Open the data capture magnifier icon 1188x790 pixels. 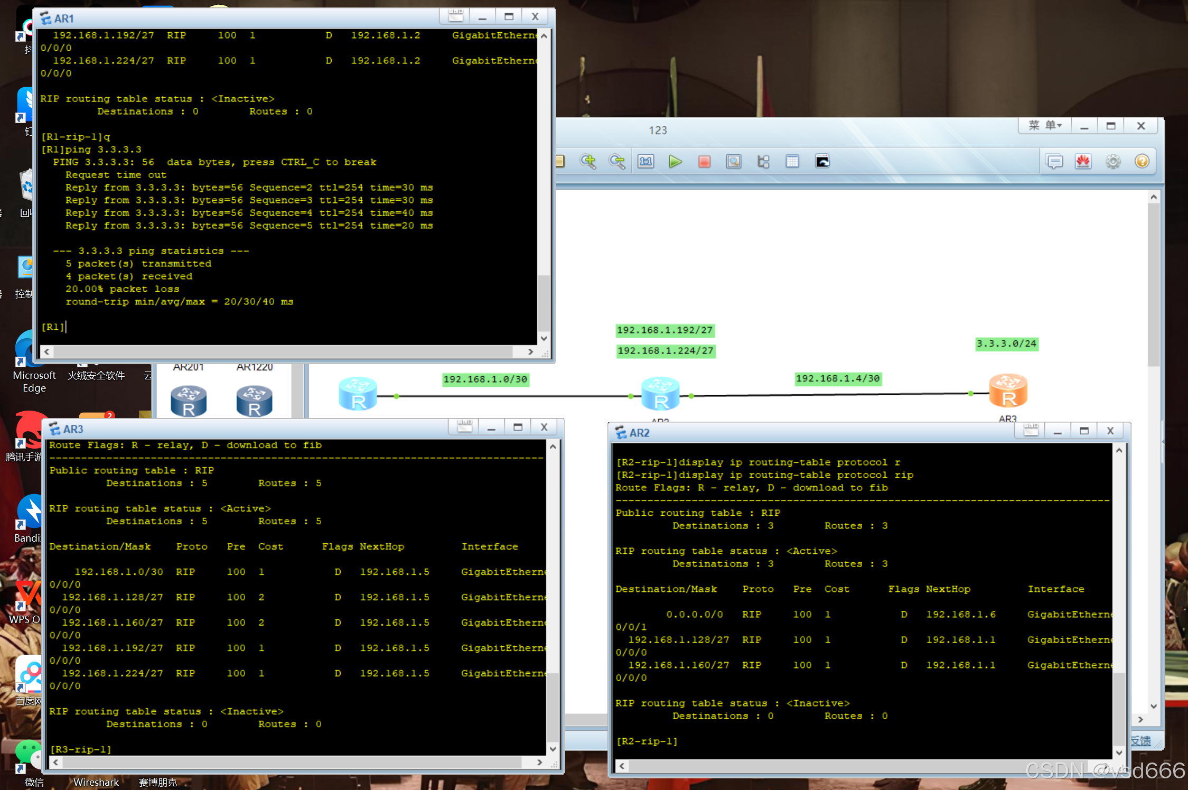coord(733,161)
